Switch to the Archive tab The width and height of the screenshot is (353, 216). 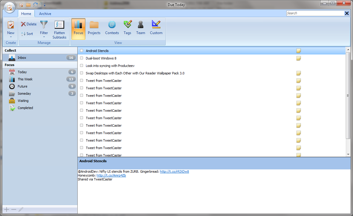pyautogui.click(x=45, y=14)
